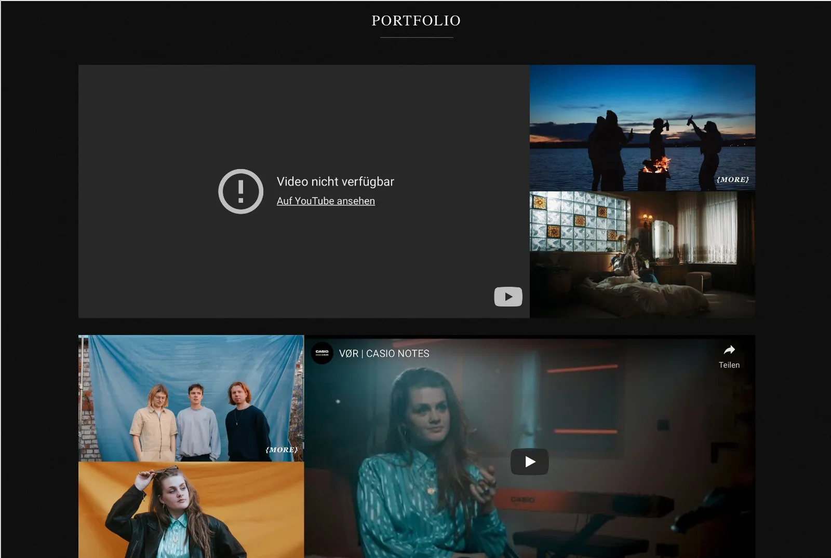Play the VØR Casio Notes video
This screenshot has height=558, width=831.
[x=530, y=462]
